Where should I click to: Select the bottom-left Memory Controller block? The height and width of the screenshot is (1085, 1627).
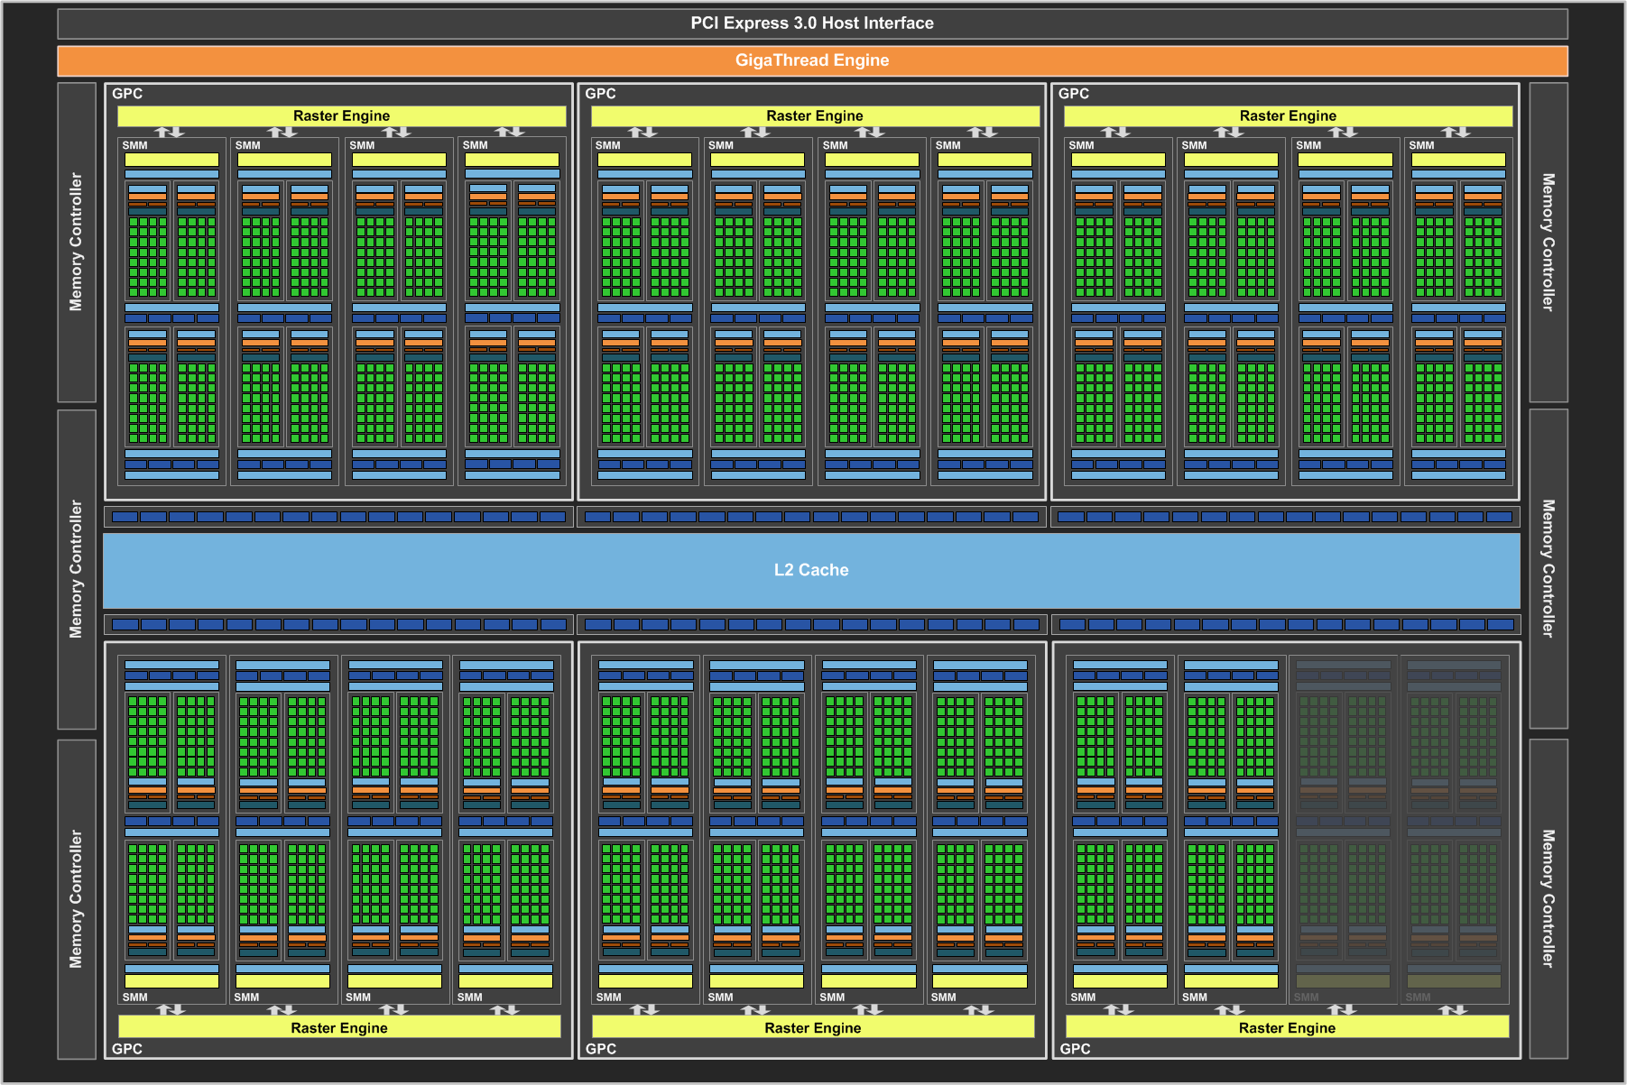(77, 898)
